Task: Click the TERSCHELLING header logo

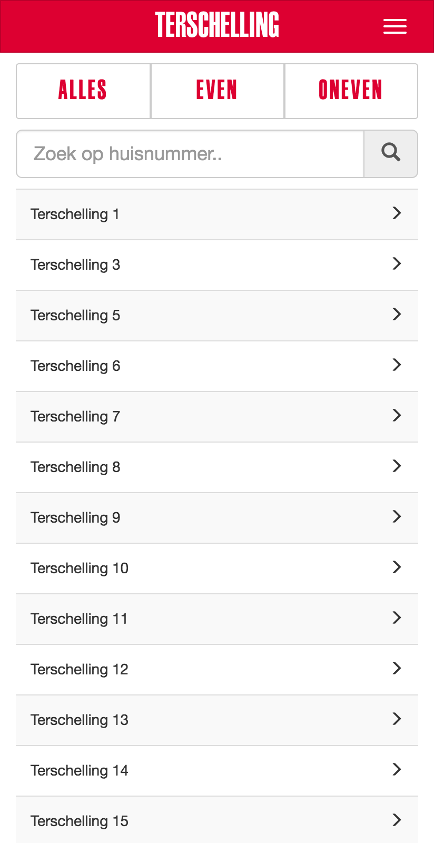Action: click(x=217, y=25)
